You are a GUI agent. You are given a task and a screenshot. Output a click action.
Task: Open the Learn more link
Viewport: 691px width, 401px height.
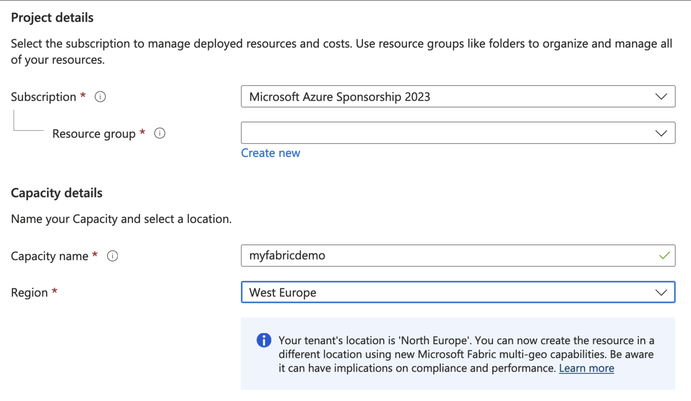click(x=587, y=368)
